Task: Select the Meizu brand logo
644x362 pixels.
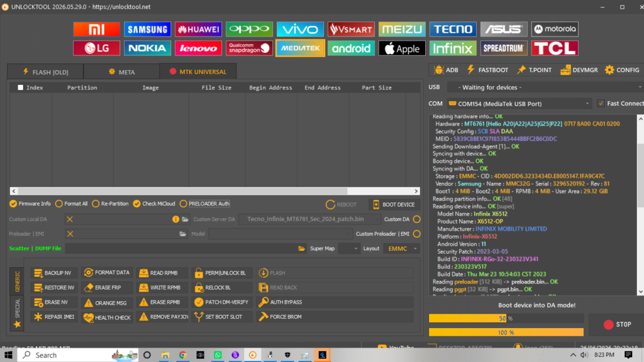Action: tap(402, 29)
